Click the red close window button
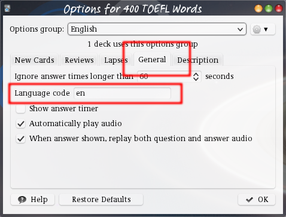The image size is (286, 217). (279, 8)
